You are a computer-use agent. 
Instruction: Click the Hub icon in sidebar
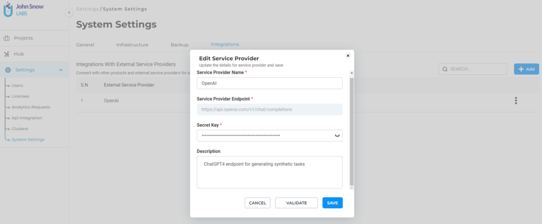7,54
